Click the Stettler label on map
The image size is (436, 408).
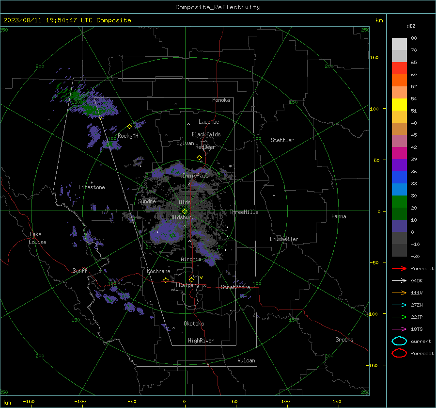(x=282, y=140)
